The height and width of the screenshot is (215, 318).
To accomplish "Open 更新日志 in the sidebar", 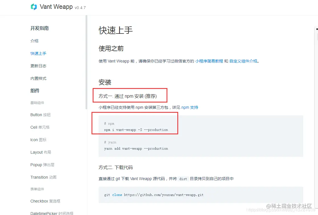I will coord(38,66).
